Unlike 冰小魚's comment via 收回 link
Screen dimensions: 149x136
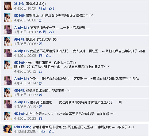click(42, 9)
